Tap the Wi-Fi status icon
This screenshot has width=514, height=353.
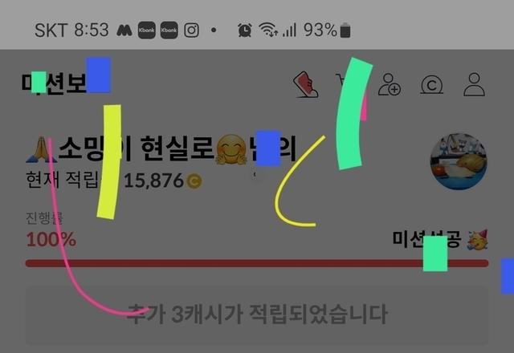(268, 30)
